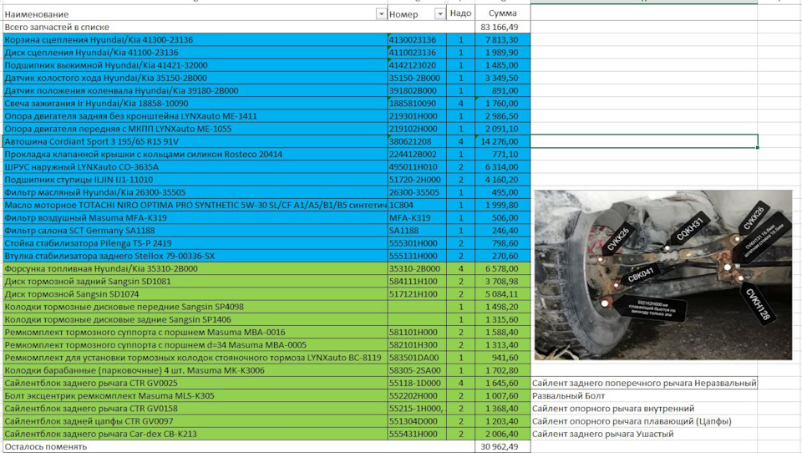The width and height of the screenshot is (802, 453).
Task: Select Свеча зажигания Ir Hyundai/Kia cell
Action: [x=195, y=104]
